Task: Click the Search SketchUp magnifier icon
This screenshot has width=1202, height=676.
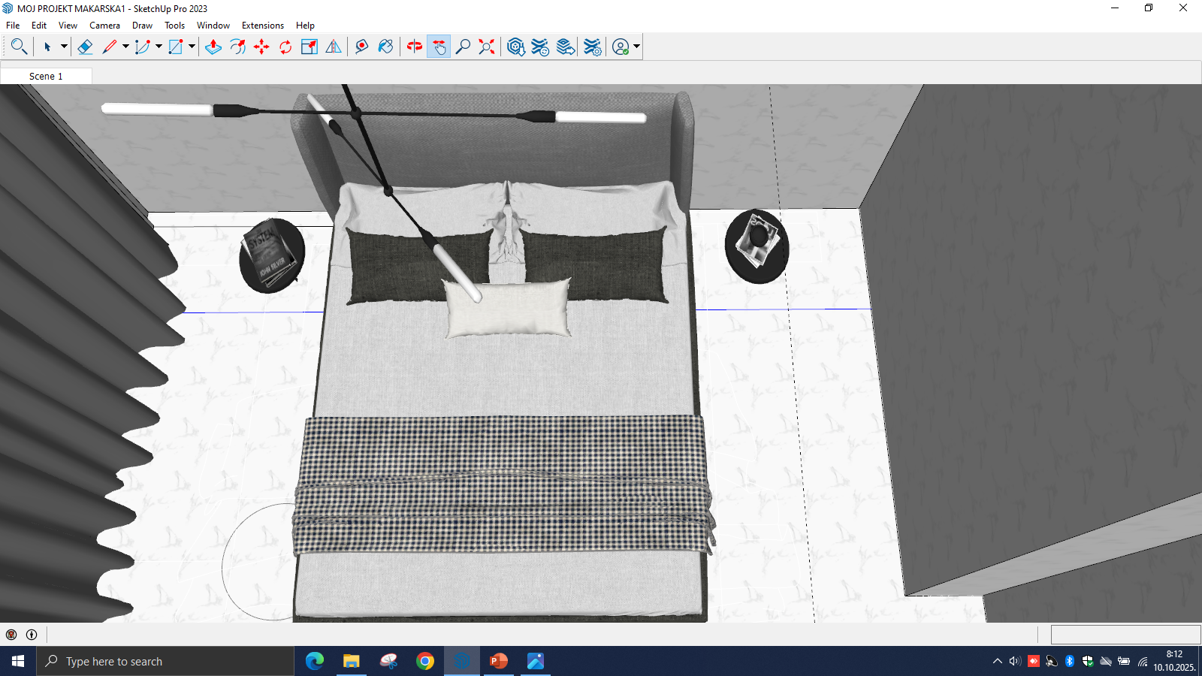Action: [x=19, y=47]
